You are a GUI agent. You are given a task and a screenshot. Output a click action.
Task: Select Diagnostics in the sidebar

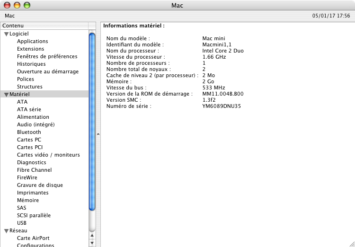tap(31, 162)
